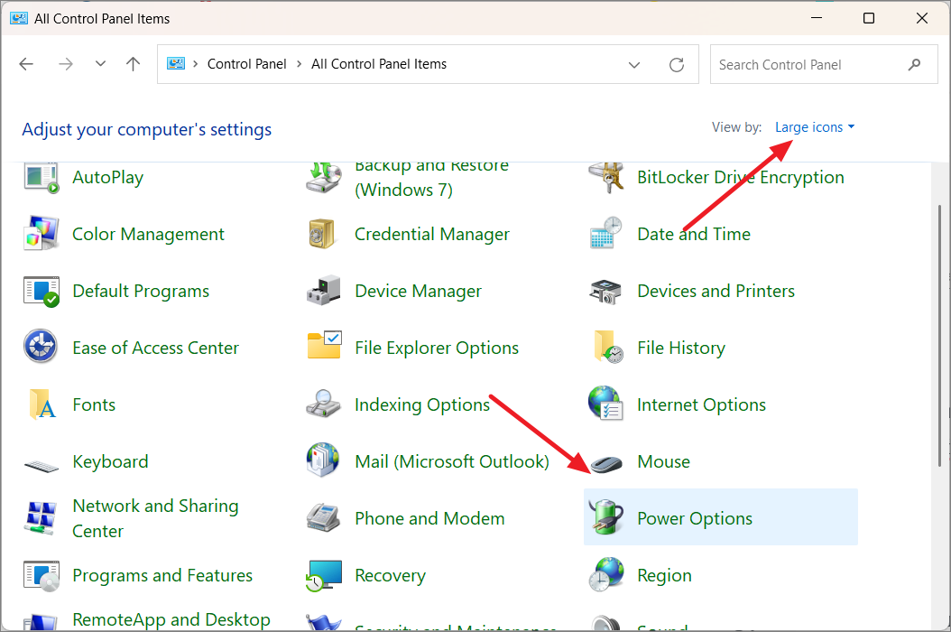951x632 pixels.
Task: Open the recent locations chevron dropdown
Action: point(101,63)
